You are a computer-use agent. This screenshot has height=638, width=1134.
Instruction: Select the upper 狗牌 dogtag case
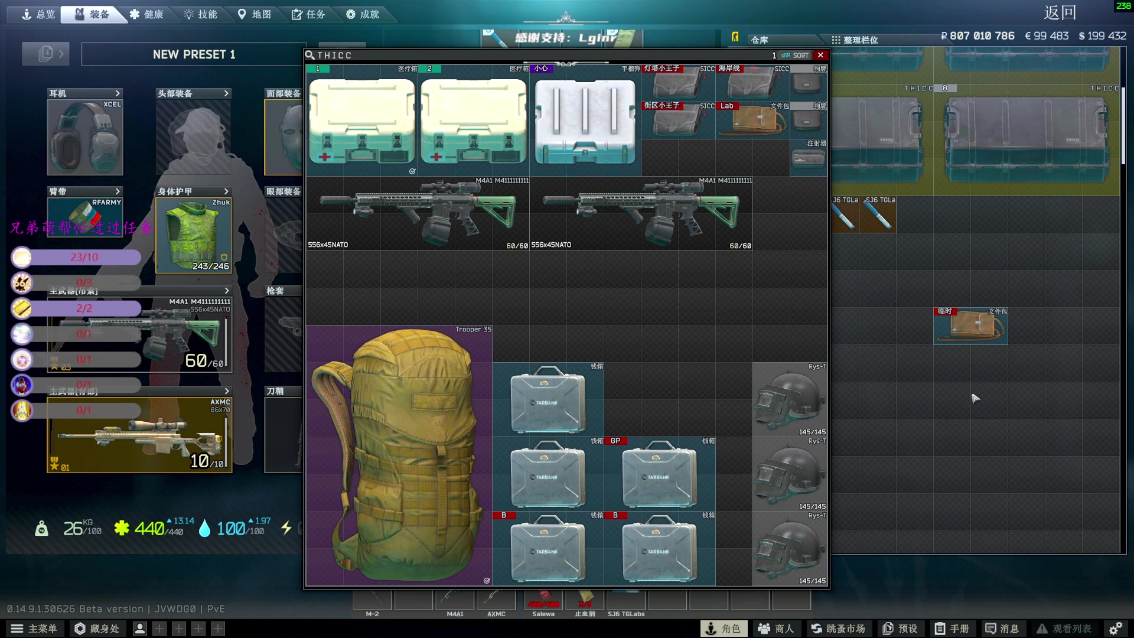click(x=809, y=83)
